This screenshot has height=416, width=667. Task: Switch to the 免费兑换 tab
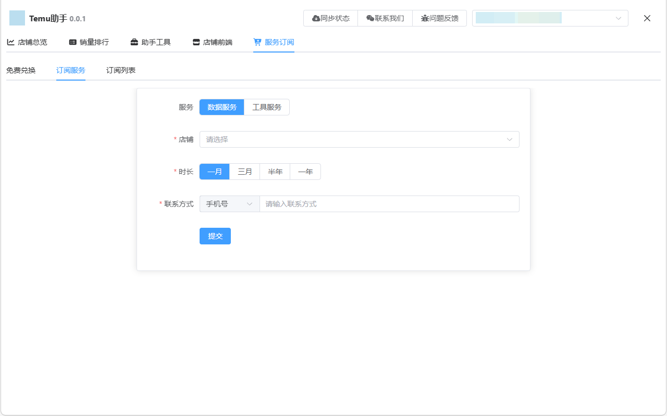21,70
